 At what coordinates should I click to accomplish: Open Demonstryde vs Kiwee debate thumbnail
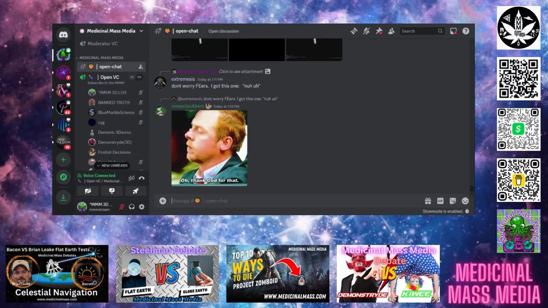[x=388, y=274]
